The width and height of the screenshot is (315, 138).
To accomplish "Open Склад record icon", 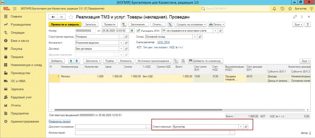I will pyautogui.click(x=200, y=37).
